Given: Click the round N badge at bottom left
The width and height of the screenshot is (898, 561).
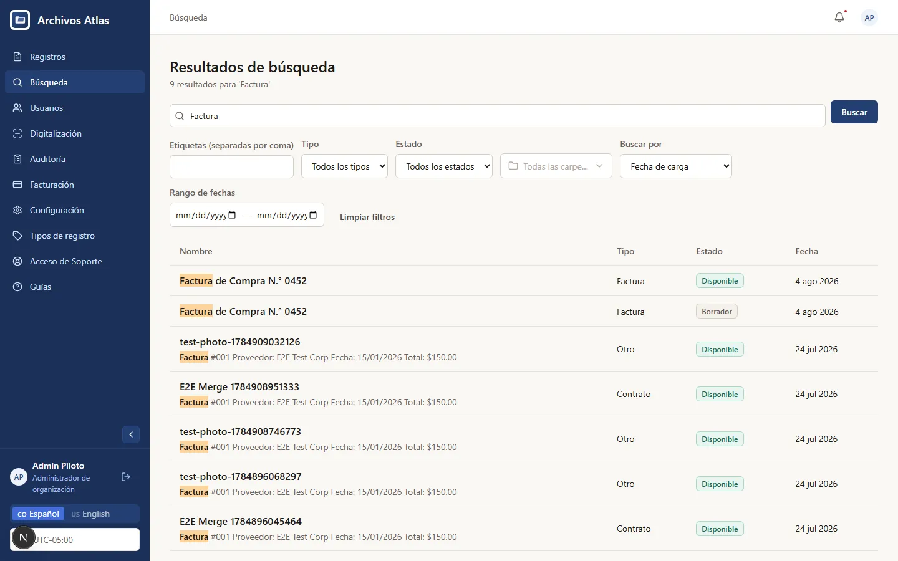Looking at the screenshot, I should point(24,537).
